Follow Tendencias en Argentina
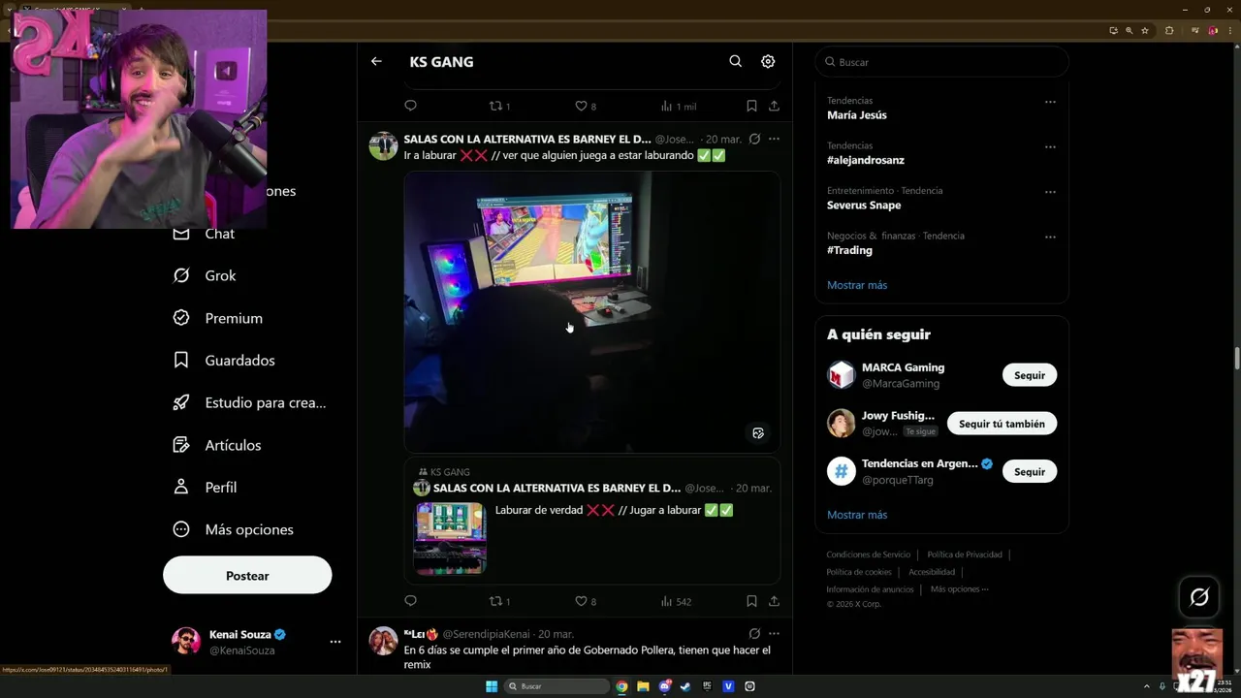 1030,472
